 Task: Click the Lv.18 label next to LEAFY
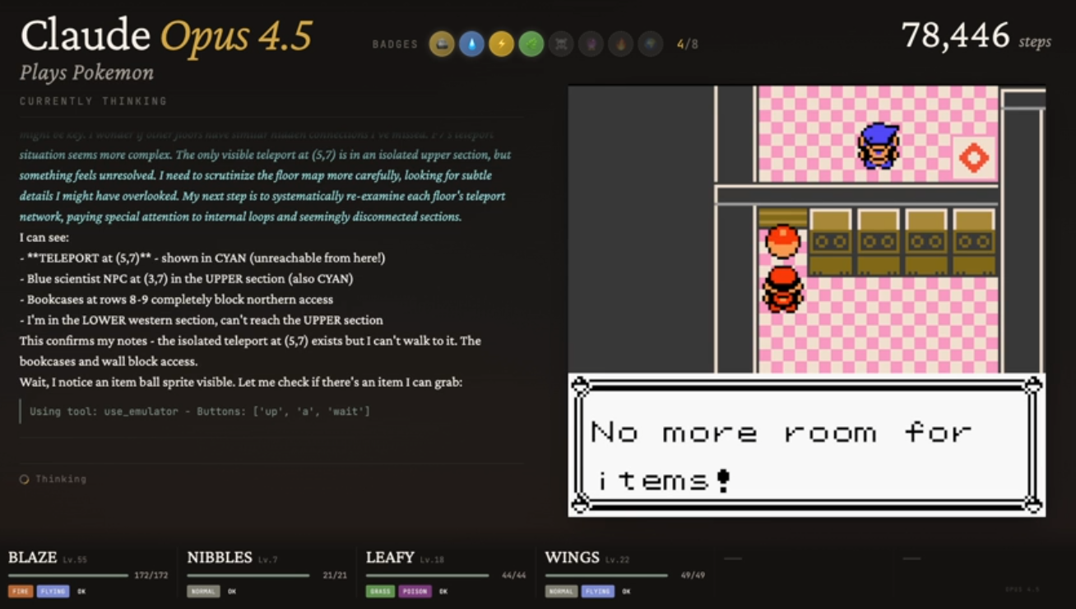[x=432, y=560]
